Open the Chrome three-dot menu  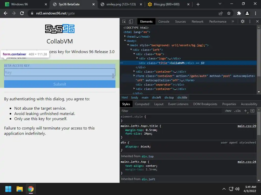click(x=255, y=13)
